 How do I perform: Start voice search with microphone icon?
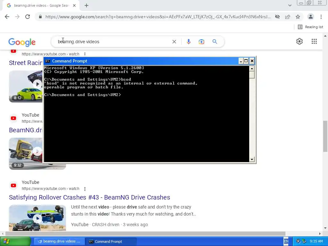(188, 42)
